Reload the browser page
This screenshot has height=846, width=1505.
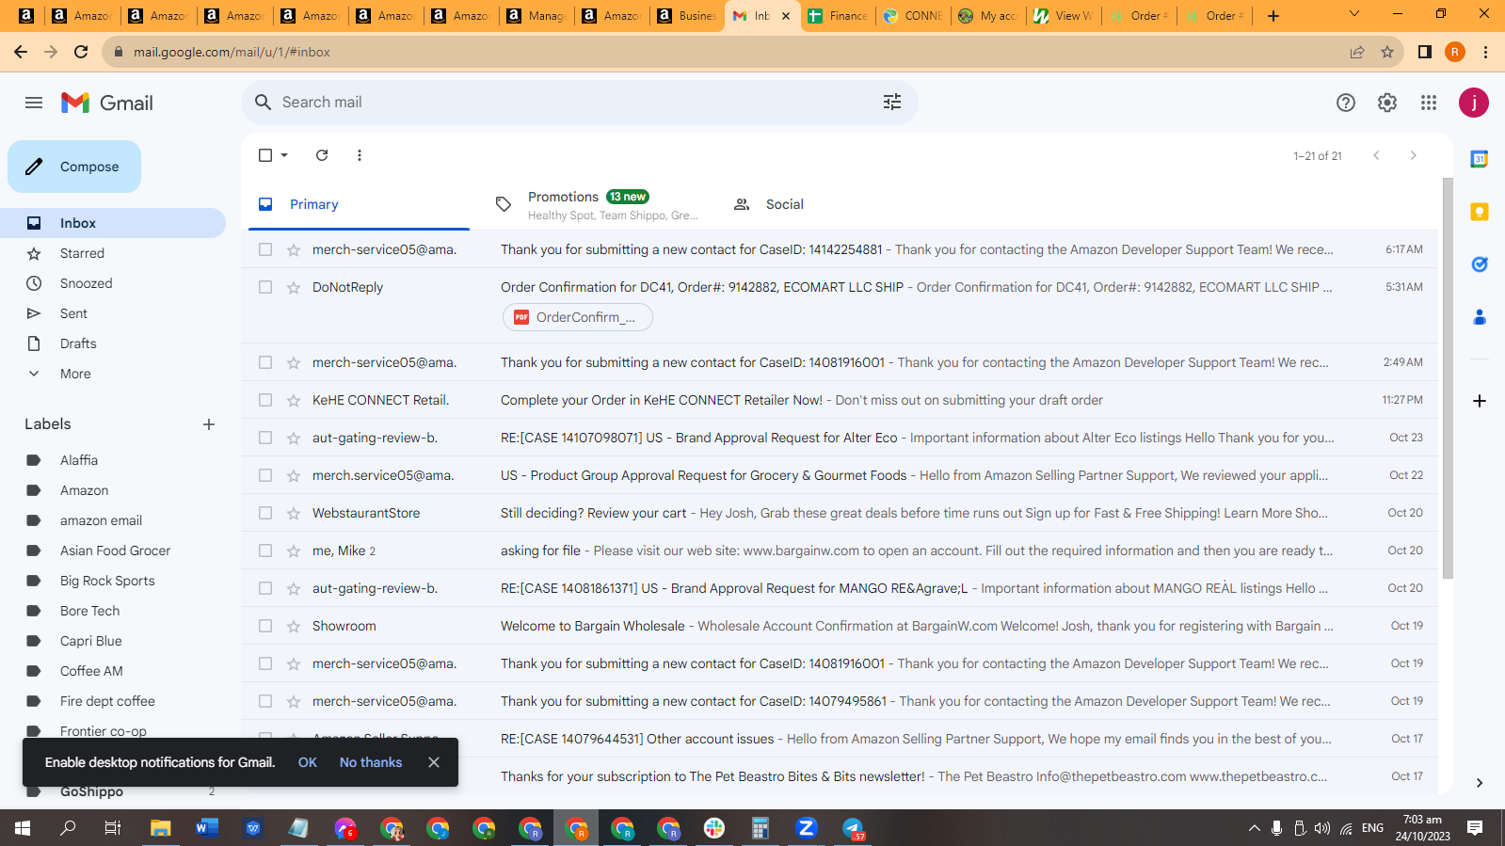pyautogui.click(x=81, y=52)
